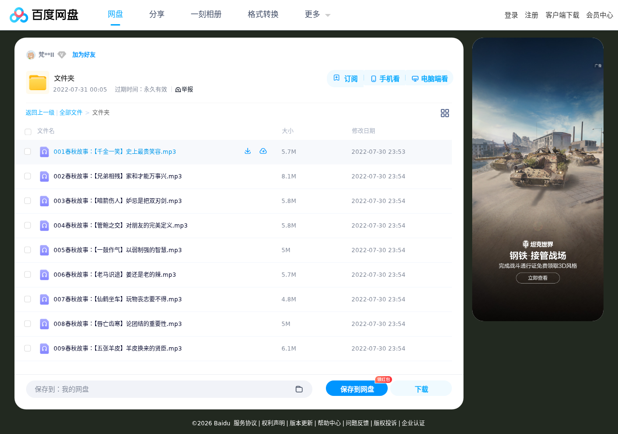The image size is (618, 434).
Task: Click mp3 icon for 003春秋故事
Action: tap(44, 201)
